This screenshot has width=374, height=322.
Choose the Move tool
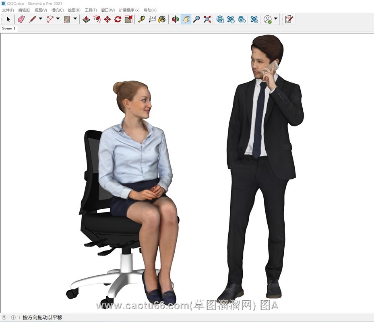107,19
